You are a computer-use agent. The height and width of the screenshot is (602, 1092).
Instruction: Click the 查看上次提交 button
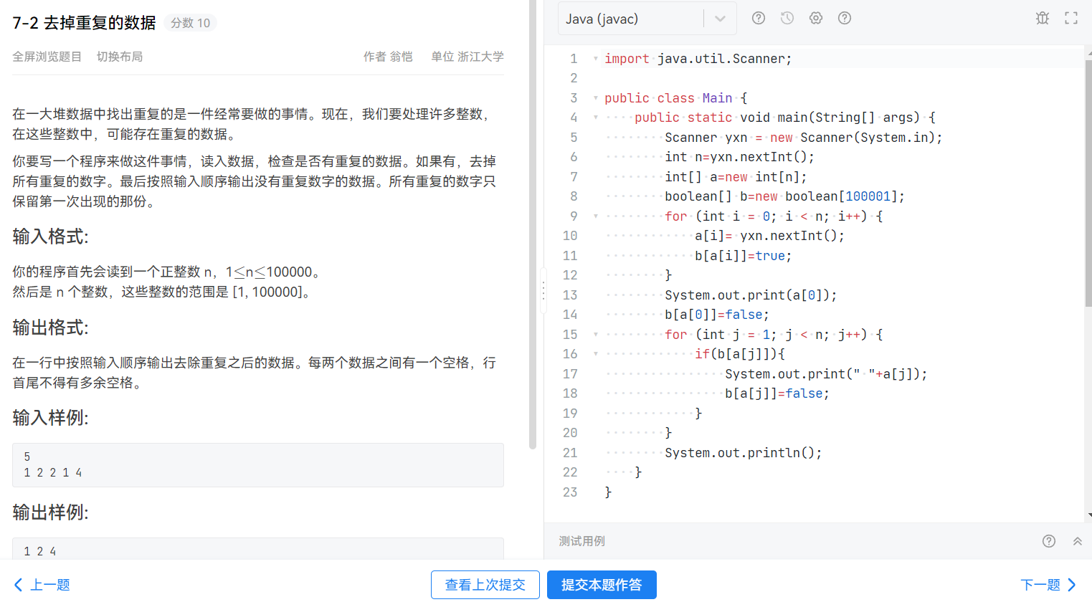pyautogui.click(x=485, y=585)
